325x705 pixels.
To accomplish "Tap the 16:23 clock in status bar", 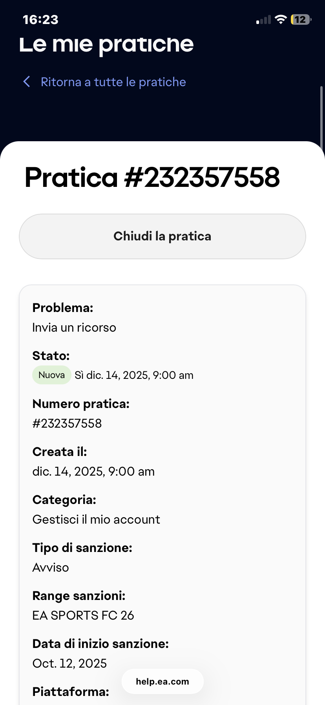I will coord(40,20).
